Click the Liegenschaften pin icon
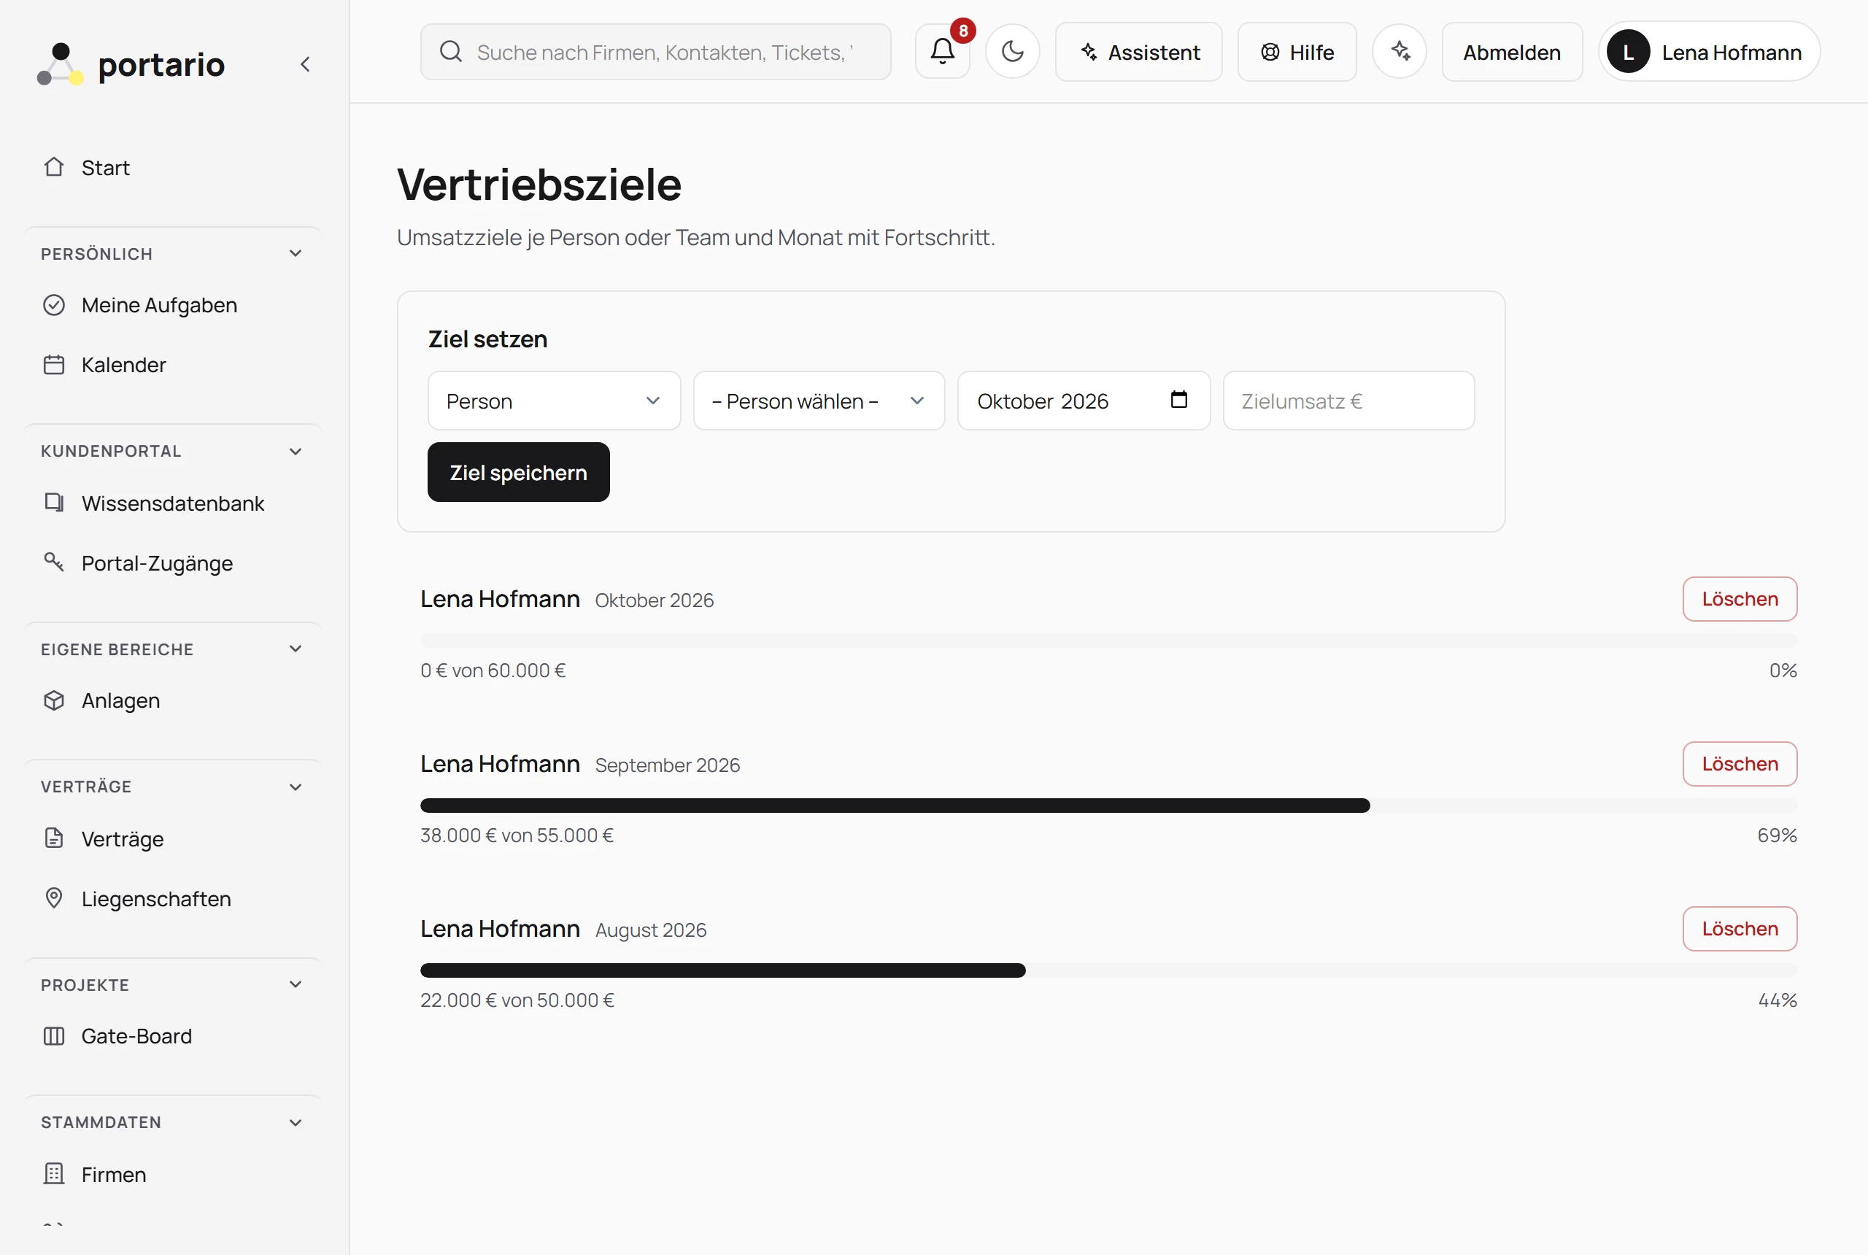The width and height of the screenshot is (1868, 1255). pyautogui.click(x=53, y=898)
